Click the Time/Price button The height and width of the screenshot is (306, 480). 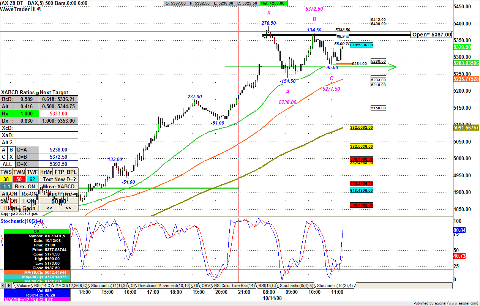[59, 194]
